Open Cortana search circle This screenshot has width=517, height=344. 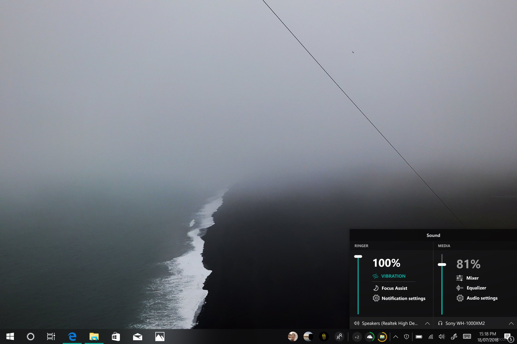click(x=31, y=336)
